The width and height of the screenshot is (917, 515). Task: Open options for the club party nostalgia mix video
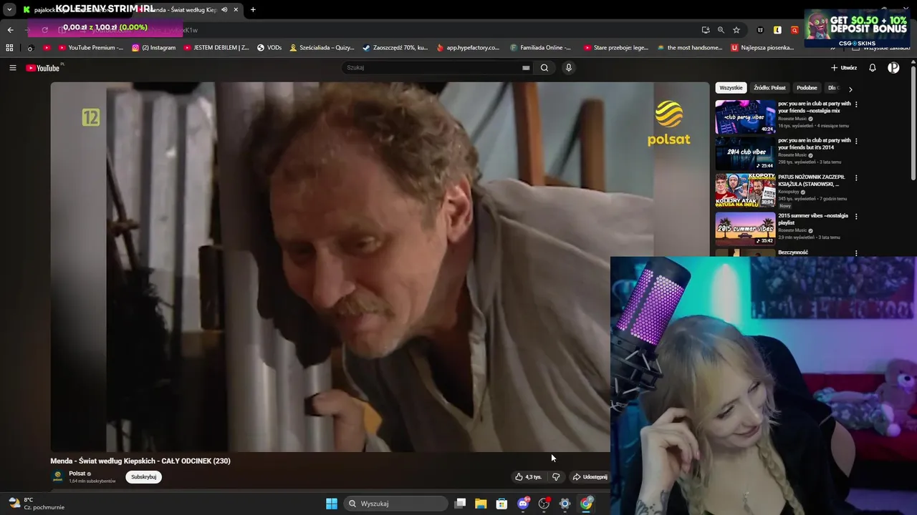coord(856,104)
